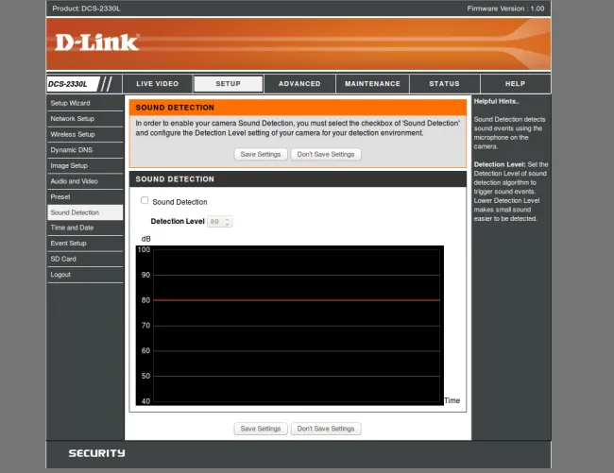Select Sound Detection in the sidebar
This screenshot has height=473, width=614.
point(85,212)
